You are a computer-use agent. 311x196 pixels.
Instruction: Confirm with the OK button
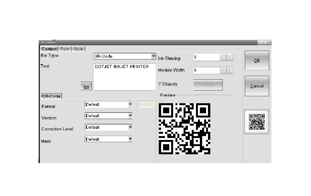pyautogui.click(x=257, y=61)
